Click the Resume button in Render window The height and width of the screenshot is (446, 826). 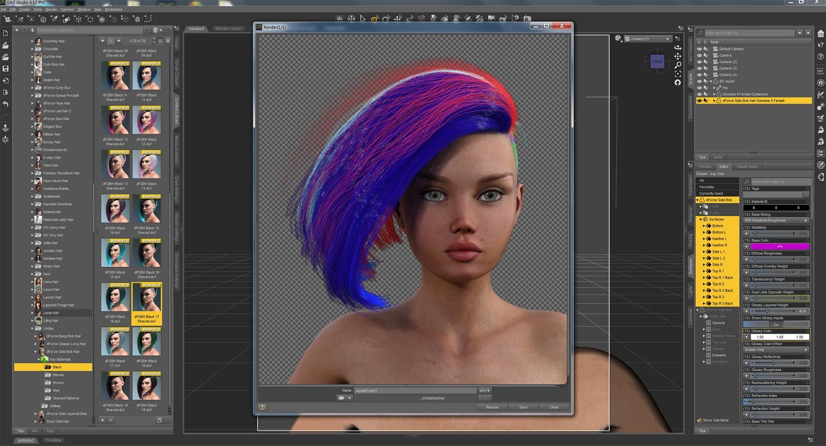pyautogui.click(x=492, y=407)
